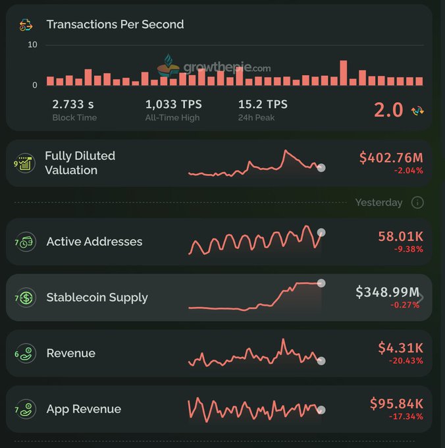Click the -17.34% app revenue change
445x448 pixels.
tap(406, 416)
